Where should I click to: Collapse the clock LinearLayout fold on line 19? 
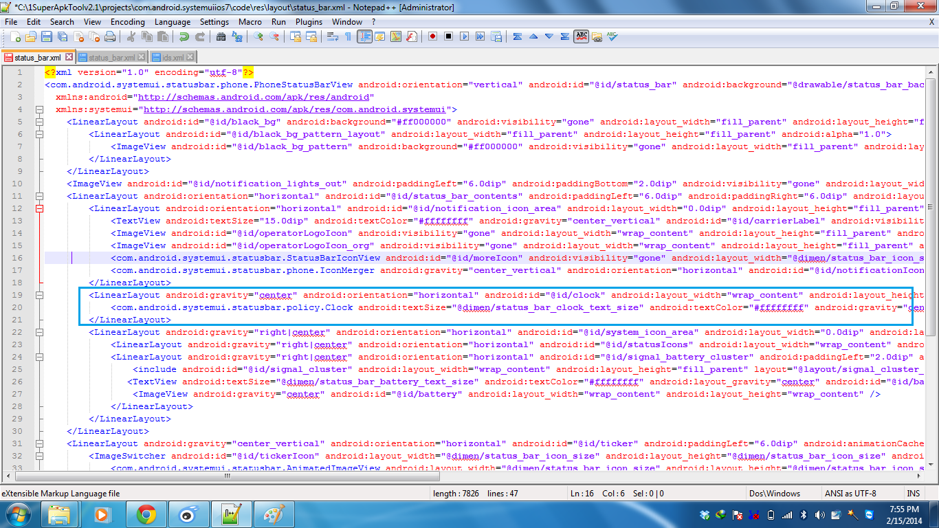coord(39,295)
